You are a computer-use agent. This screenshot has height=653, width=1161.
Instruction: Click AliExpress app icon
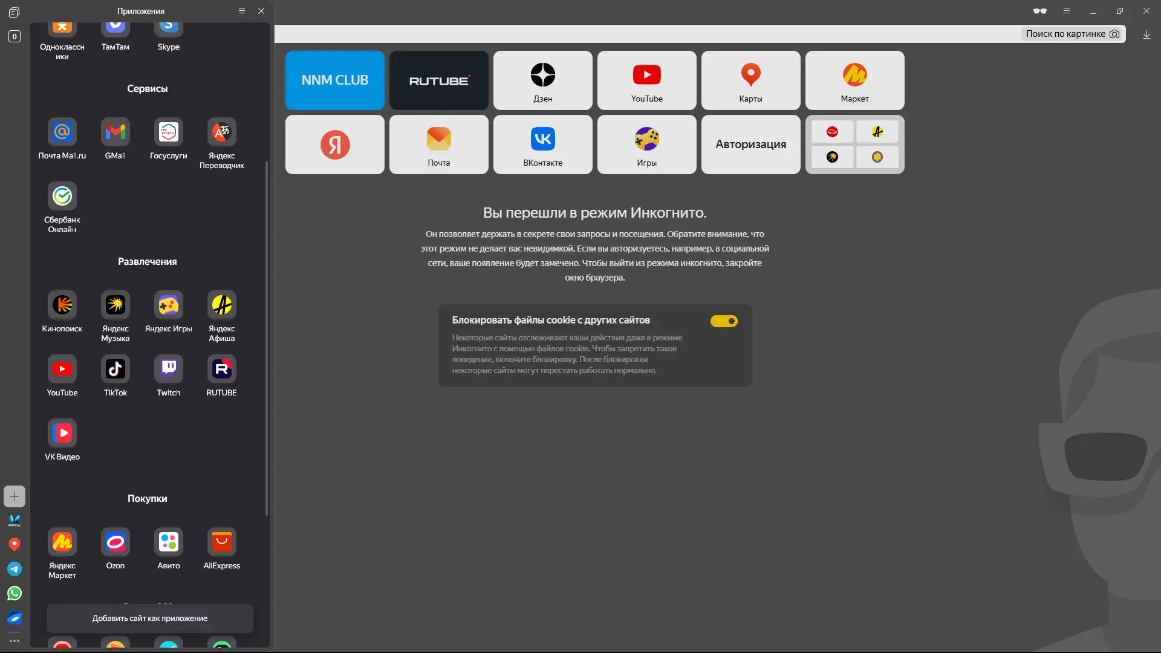click(222, 542)
